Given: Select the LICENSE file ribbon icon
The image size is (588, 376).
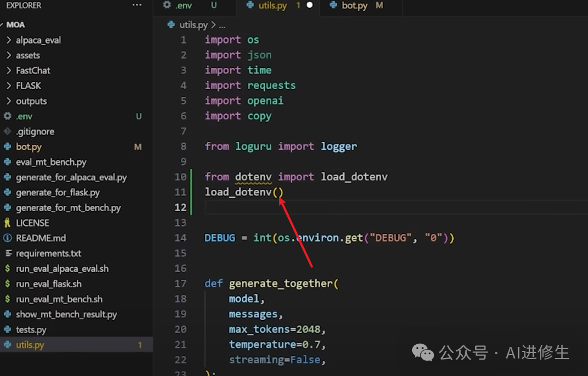Looking at the screenshot, I should tap(8, 223).
